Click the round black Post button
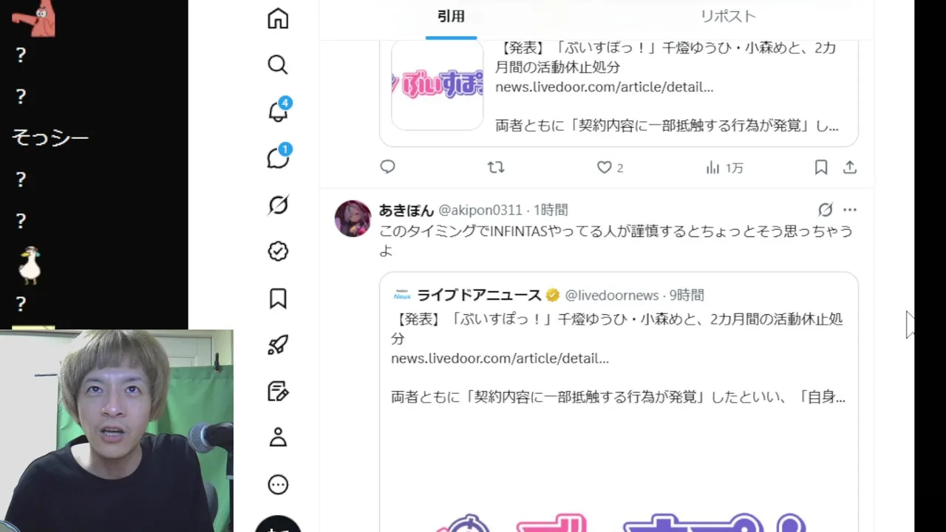Viewport: 946px width, 532px height. 278,524
